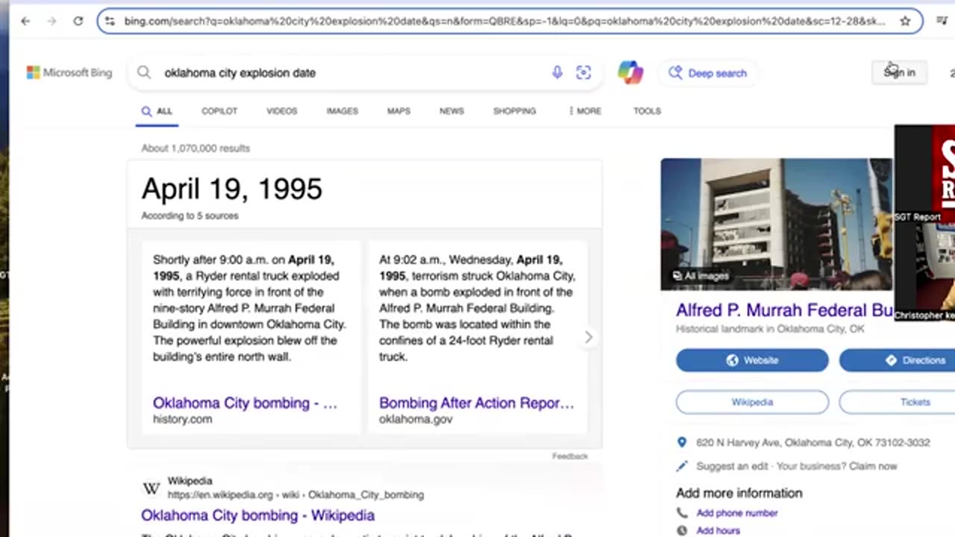
Task: Click the phone icon beside Add phone number
Action: (x=682, y=513)
